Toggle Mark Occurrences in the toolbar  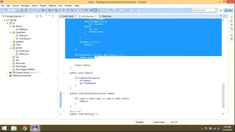point(95,10)
